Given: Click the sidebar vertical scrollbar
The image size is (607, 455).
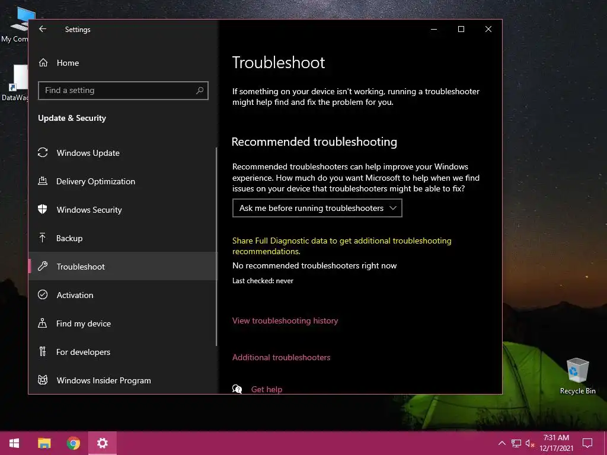Looking at the screenshot, I should pyautogui.click(x=216, y=246).
